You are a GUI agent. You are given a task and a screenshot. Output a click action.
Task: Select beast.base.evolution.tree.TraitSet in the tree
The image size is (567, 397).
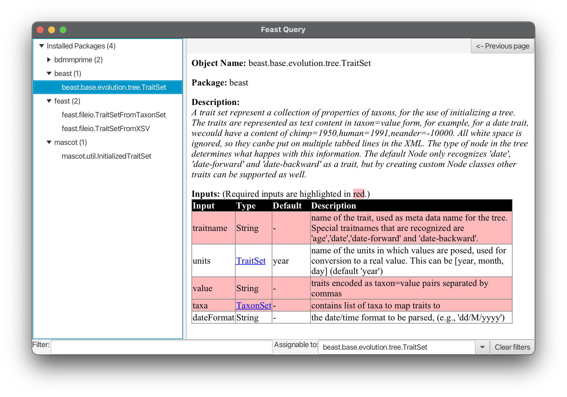tap(108, 87)
